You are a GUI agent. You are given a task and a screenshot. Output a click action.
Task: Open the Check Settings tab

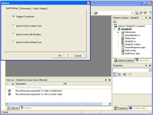tap(40, 8)
